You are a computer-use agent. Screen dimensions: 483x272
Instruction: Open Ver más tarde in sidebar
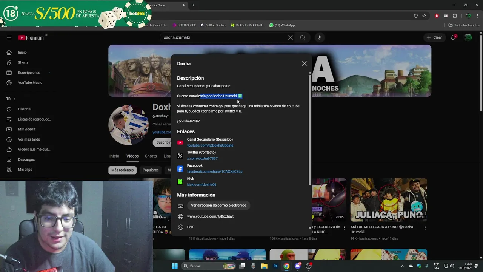(x=29, y=139)
